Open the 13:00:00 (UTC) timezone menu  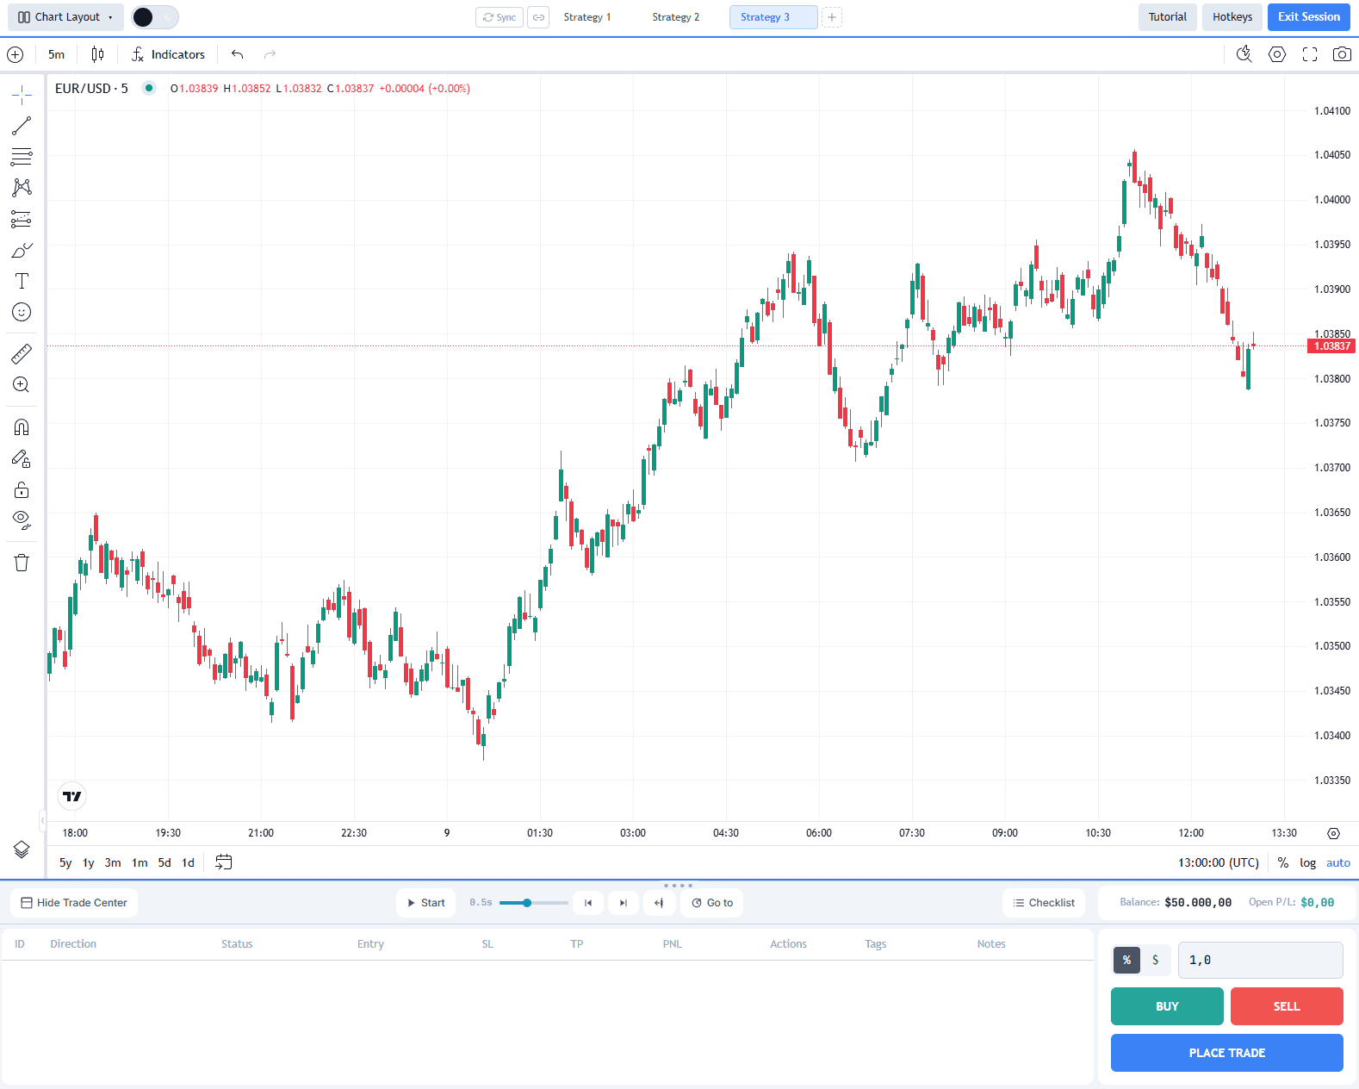coord(1218,862)
